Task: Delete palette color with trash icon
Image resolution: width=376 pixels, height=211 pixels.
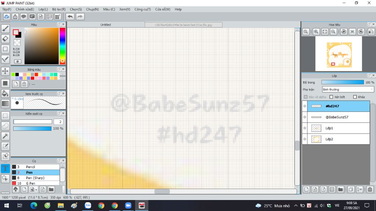Action: point(24,84)
